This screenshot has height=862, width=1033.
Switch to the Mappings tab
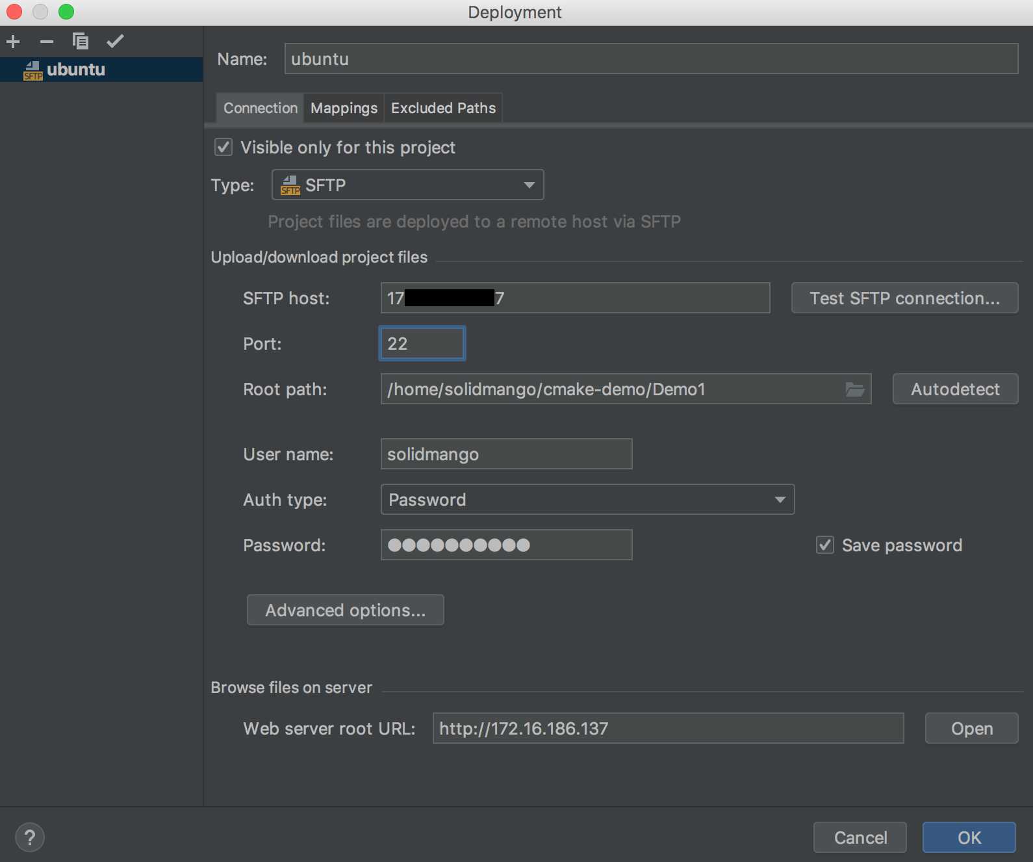344,108
